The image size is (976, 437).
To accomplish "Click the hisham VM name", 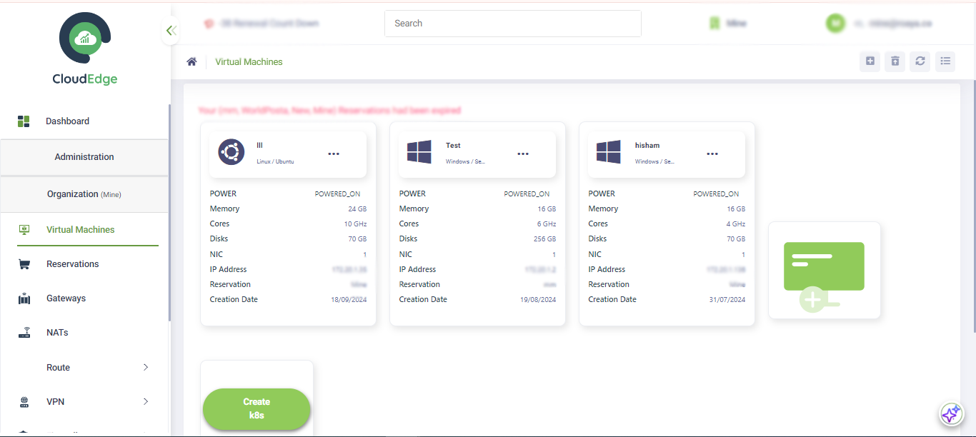I will pos(647,145).
